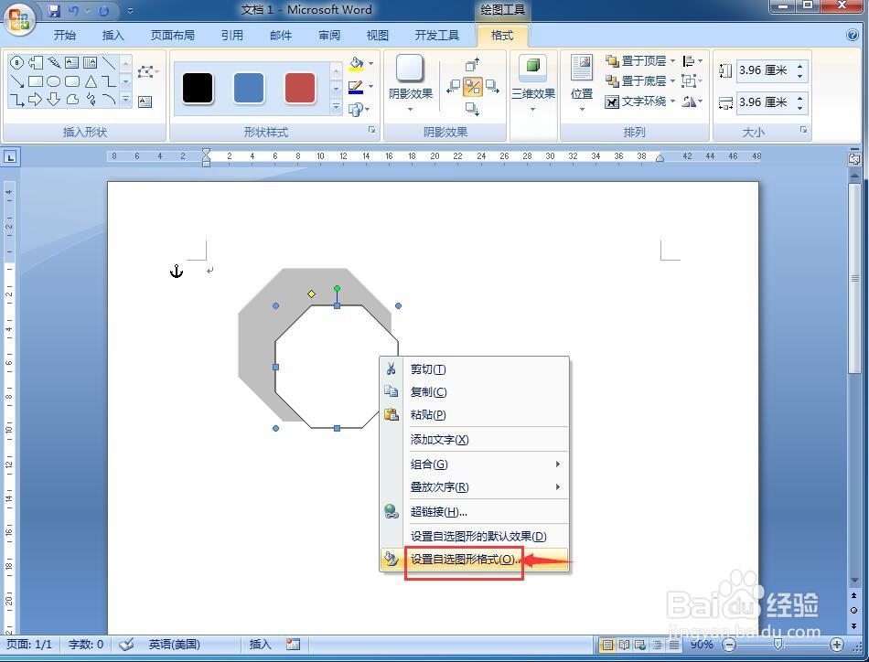Open 位置 dropdown
The width and height of the screenshot is (869, 662).
pos(582,110)
